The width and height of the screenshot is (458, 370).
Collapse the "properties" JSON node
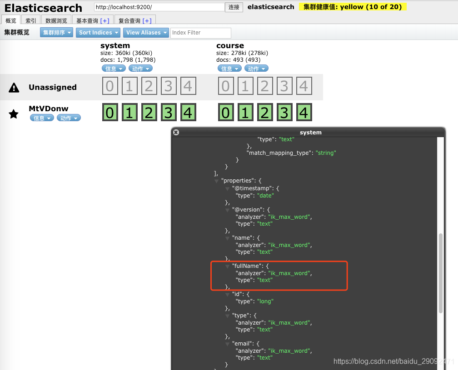216,181
